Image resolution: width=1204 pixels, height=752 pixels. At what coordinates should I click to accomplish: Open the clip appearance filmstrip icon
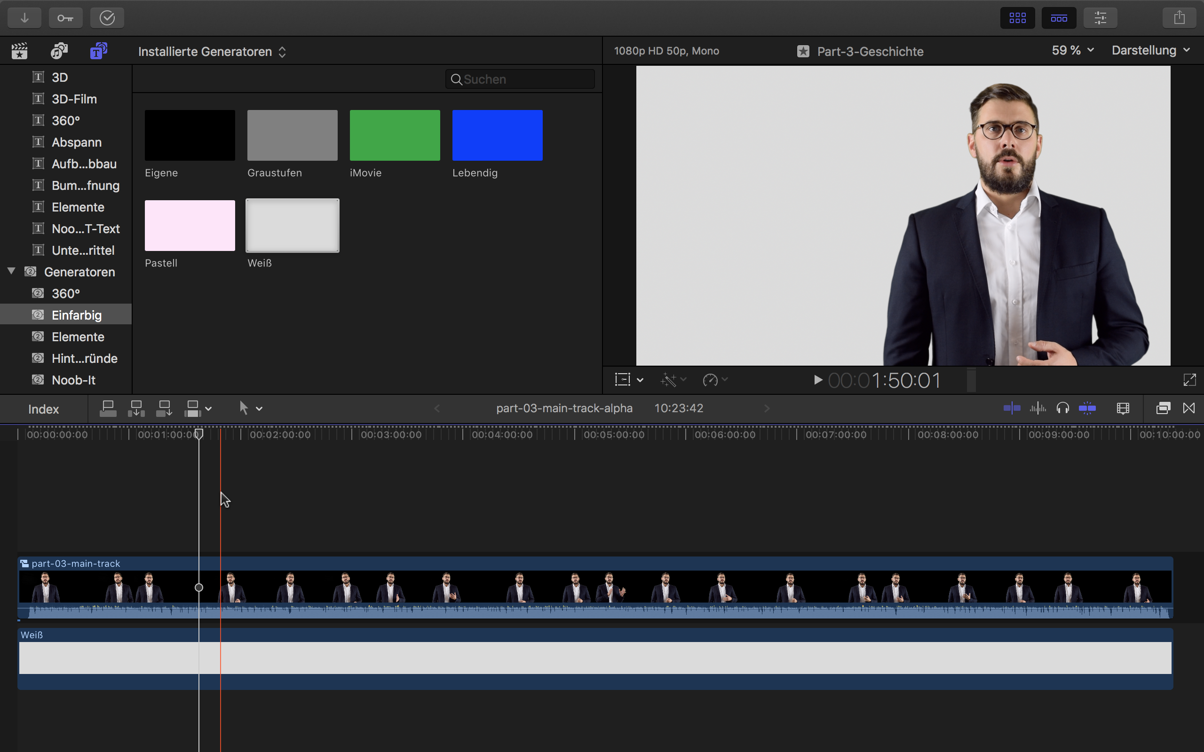1123,409
